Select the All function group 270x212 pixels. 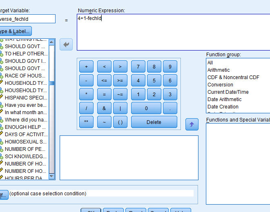pyautogui.click(x=210, y=63)
